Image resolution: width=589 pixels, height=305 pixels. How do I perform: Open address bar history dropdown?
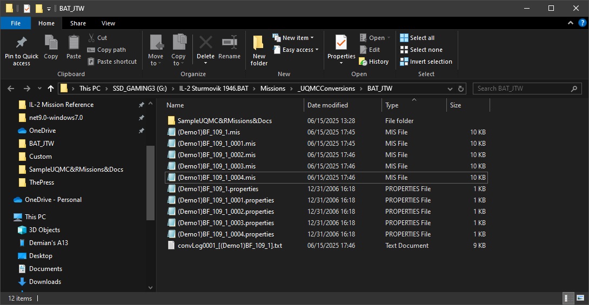click(450, 89)
